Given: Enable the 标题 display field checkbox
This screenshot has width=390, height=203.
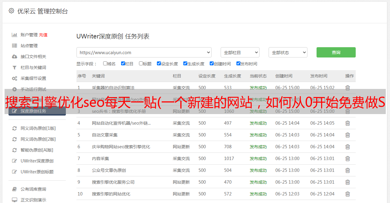Looking at the screenshot, I should tap(141, 64).
